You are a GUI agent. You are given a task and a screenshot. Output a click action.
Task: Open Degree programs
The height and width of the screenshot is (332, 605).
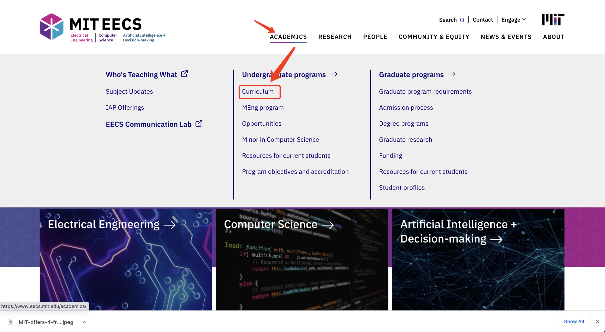[404, 123]
